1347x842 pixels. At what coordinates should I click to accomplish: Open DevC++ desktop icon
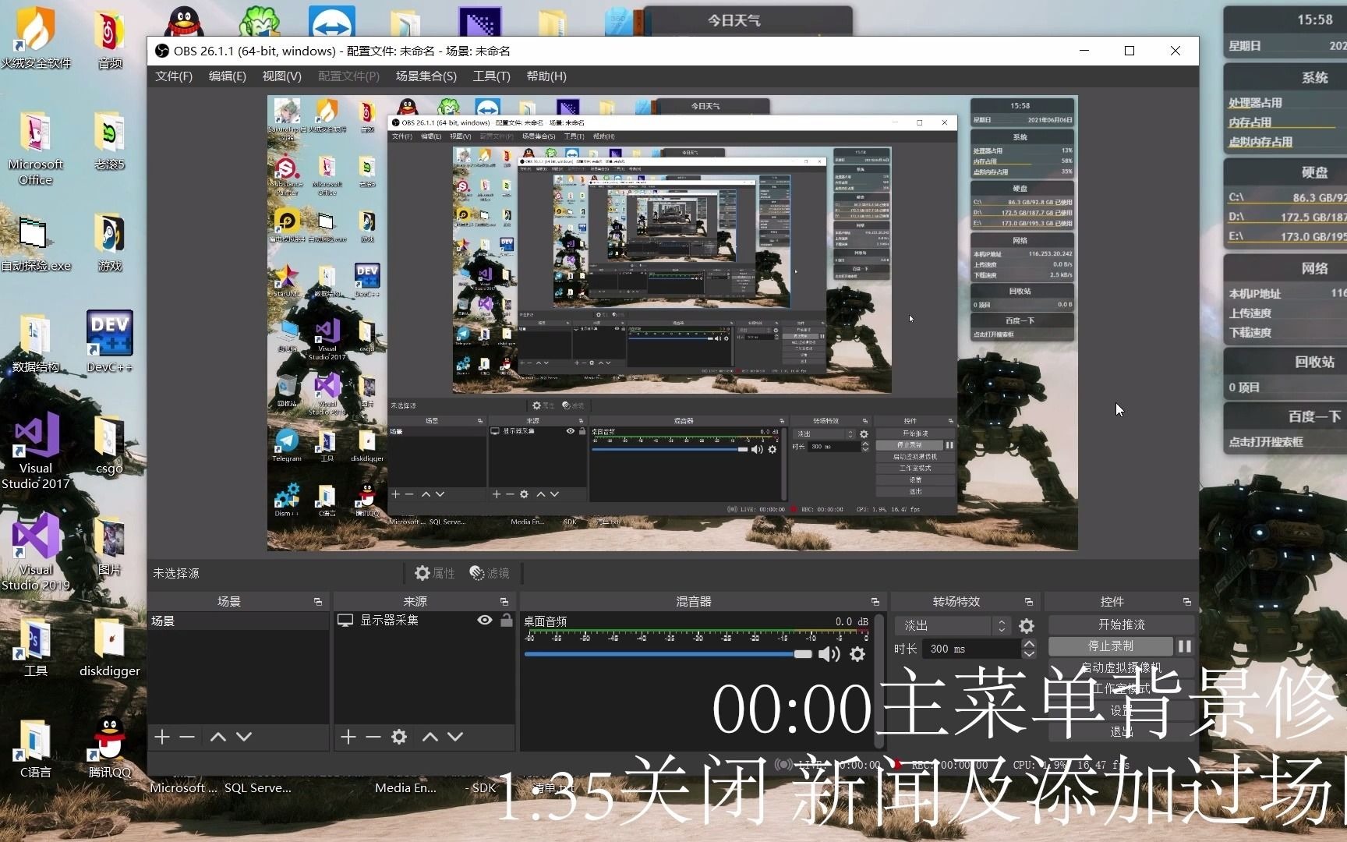[x=109, y=341]
